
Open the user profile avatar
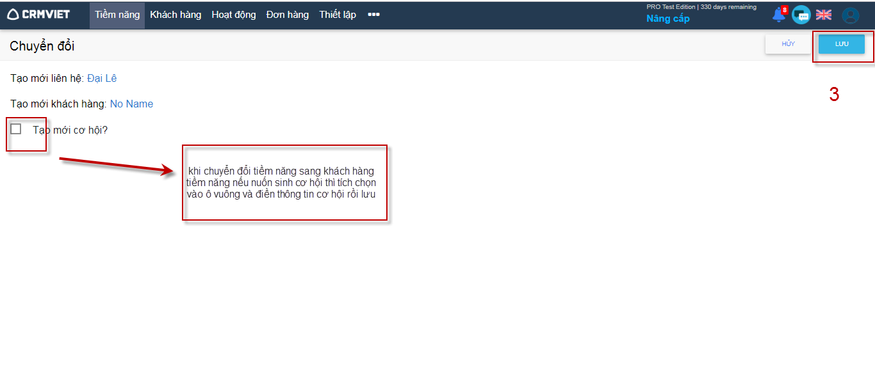click(x=850, y=15)
